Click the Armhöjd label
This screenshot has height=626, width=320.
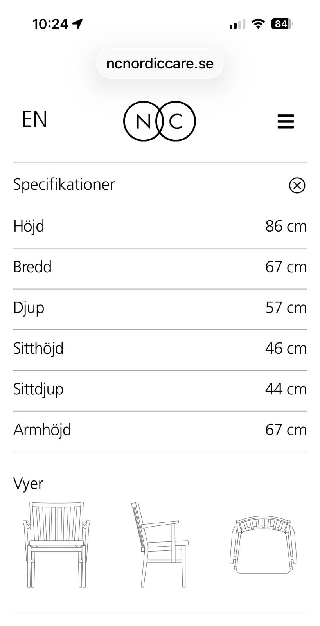42,430
